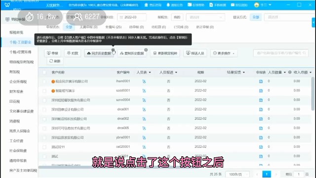Open 财务报表 in sidebar
Viewport: 316px width, 178px height.
coord(16,91)
